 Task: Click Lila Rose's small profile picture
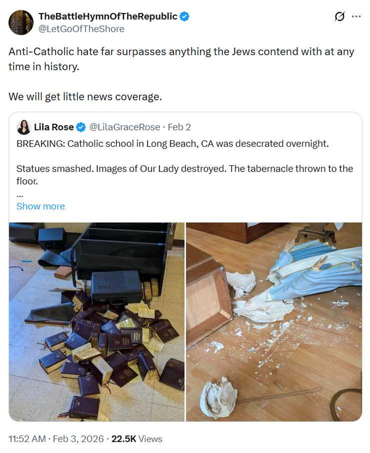24,127
